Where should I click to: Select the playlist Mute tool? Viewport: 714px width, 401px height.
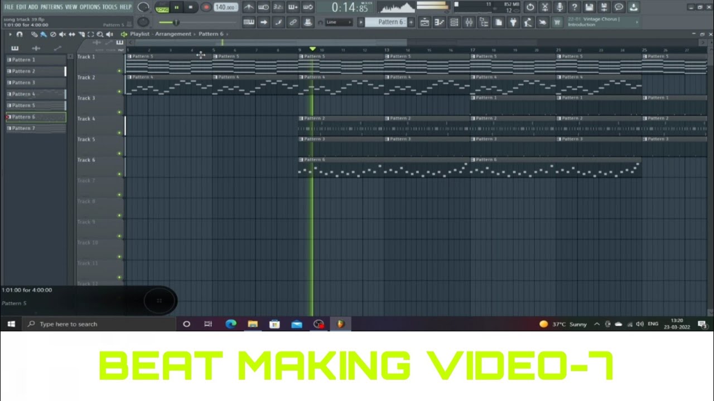(62, 34)
